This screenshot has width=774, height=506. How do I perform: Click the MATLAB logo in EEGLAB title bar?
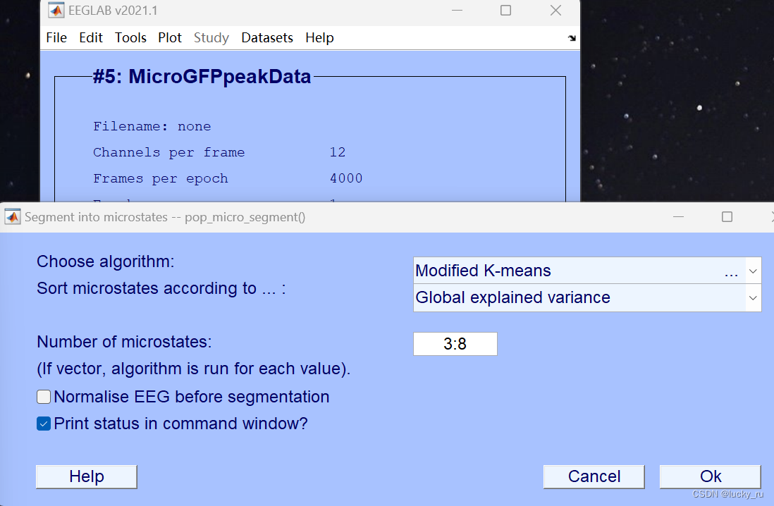pyautogui.click(x=55, y=10)
